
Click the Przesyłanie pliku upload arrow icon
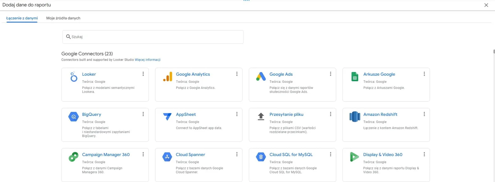[261, 116]
